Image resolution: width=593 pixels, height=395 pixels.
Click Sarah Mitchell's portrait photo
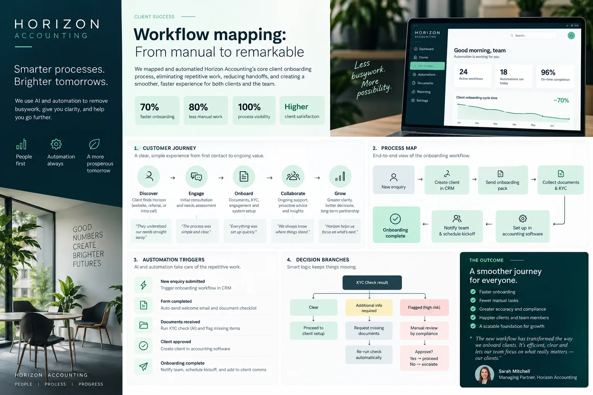(x=485, y=375)
